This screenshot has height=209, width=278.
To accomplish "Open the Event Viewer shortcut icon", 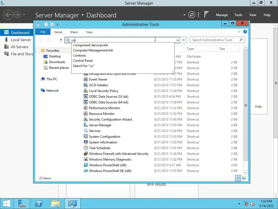I will [x=86, y=79].
